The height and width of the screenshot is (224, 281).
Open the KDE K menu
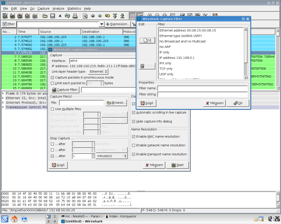5,219
